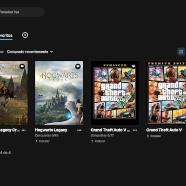Click Conquistas 0/45 text
This screenshot has width=186, height=186.
tap(46, 135)
